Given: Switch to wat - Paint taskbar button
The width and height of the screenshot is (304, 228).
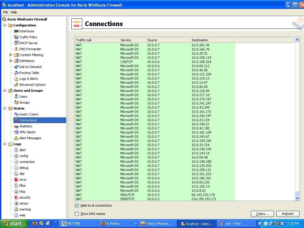Looking at the screenshot, I should tap(236, 224).
